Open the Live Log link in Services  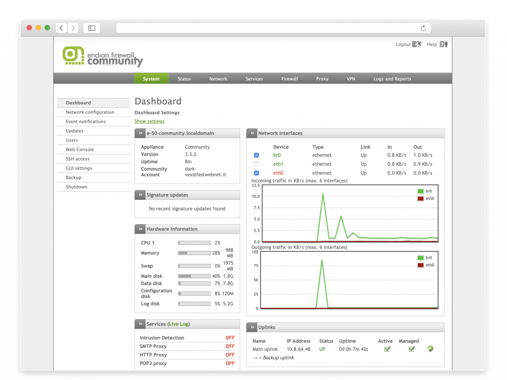(178, 324)
